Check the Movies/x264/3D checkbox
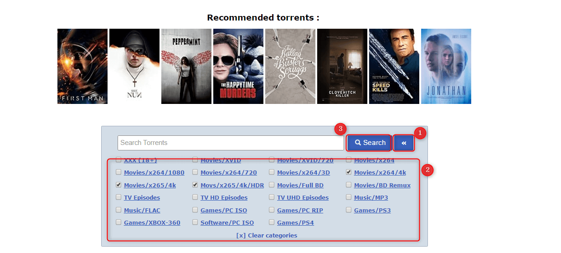The height and width of the screenshot is (253, 561). [272, 172]
